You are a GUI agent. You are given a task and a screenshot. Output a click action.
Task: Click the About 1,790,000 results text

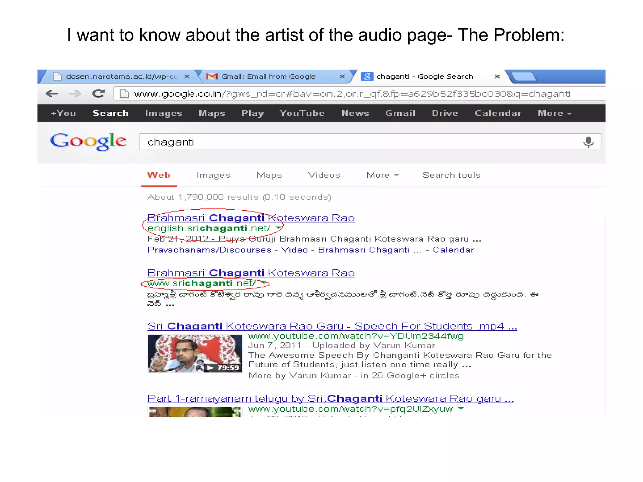tap(239, 197)
